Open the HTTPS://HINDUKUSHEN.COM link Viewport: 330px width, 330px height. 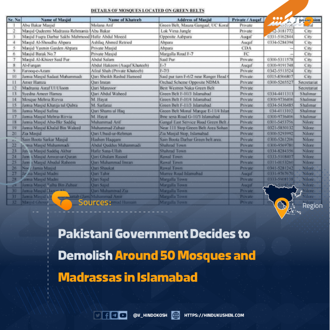pyautogui.click(x=214, y=315)
